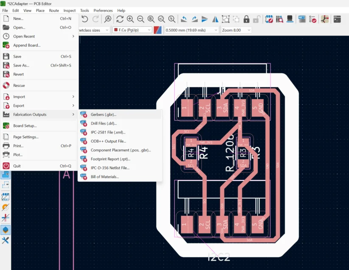349x270 pixels.
Task: Open the grid size 0.5000 mm dropdown
Action: (191, 30)
